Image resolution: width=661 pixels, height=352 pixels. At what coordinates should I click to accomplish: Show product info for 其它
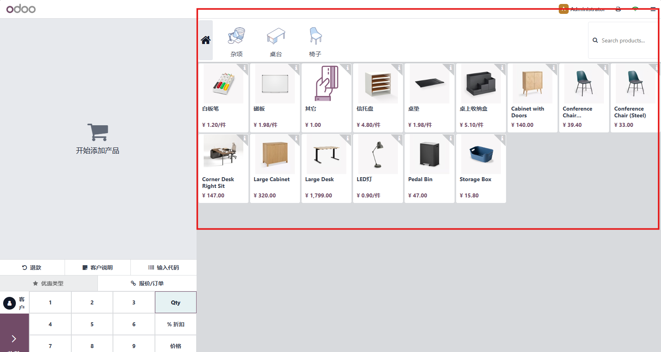348,68
